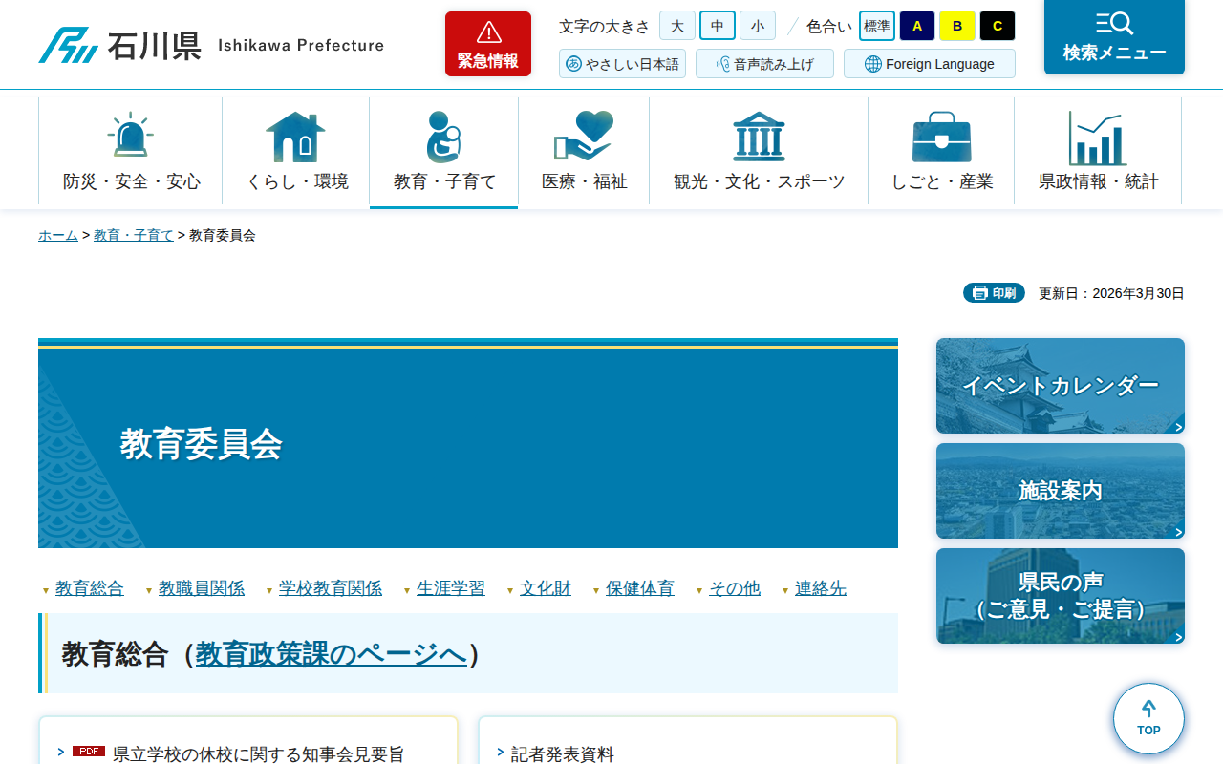Screen dimensions: 1223x764
Task: Select the 教育・子育て navigation tab
Action: tap(443, 152)
